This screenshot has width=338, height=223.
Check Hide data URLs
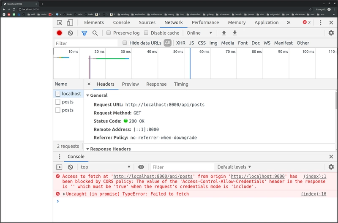coord(125,43)
